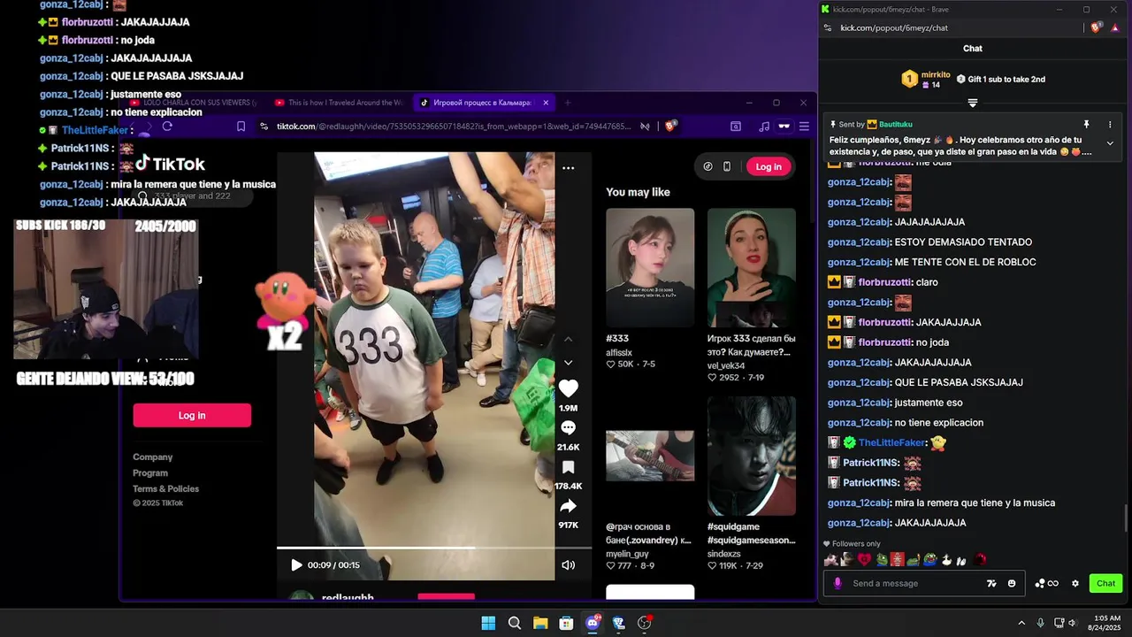
Task: Show hidden icons in the system tray
Action: [x=1021, y=623]
